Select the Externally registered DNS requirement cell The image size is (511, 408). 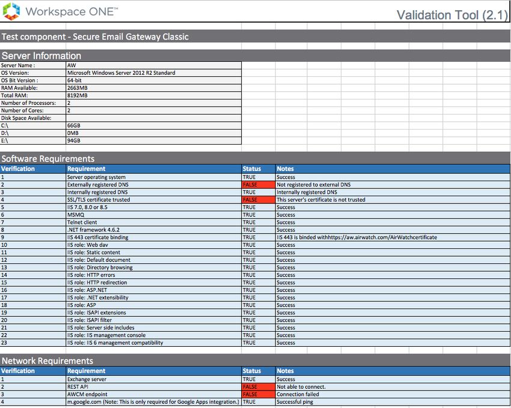click(x=153, y=184)
